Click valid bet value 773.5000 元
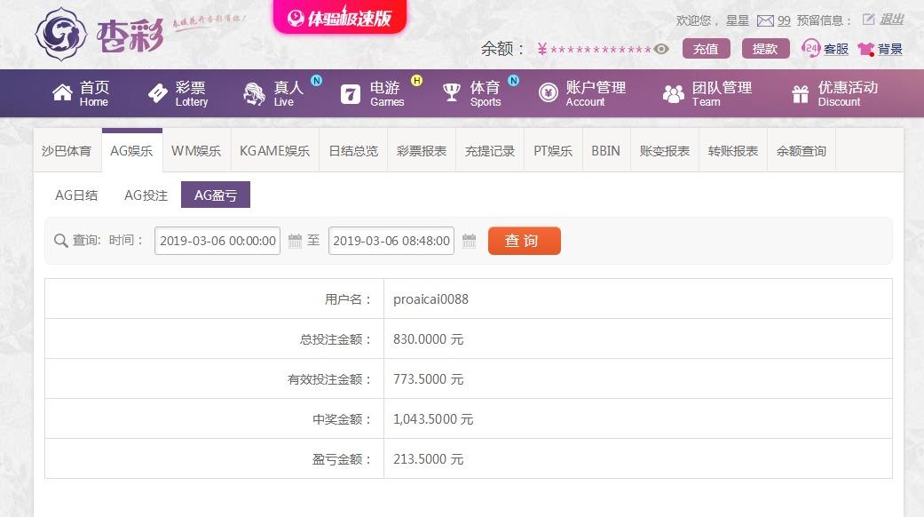This screenshot has height=517, width=924. pyautogui.click(x=429, y=379)
